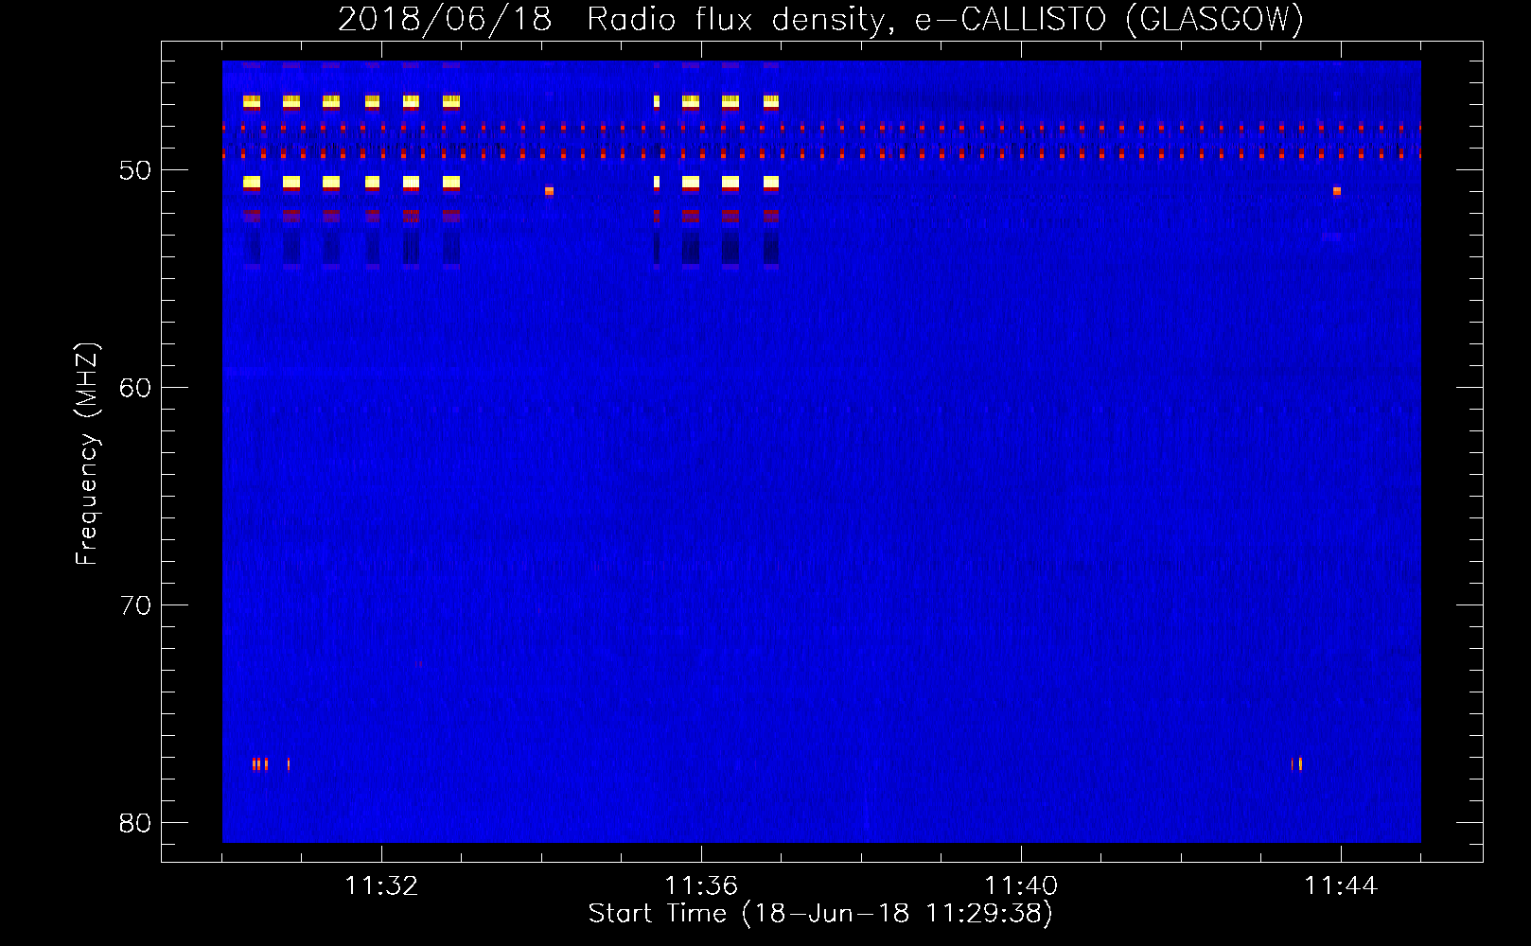Click the 11:40 time tick label
Image resolution: width=1531 pixels, height=946 pixels.
1021,886
